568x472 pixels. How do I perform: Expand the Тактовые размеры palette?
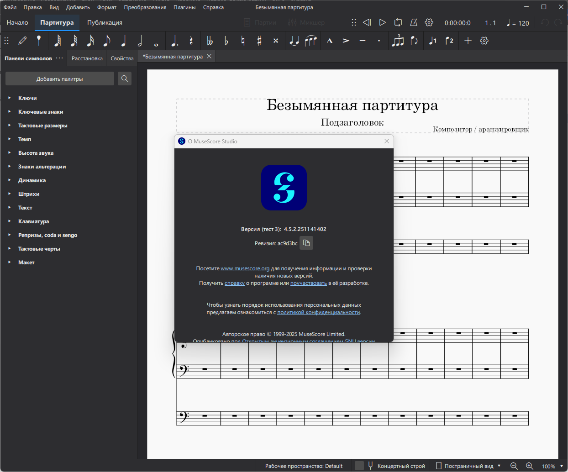click(9, 125)
